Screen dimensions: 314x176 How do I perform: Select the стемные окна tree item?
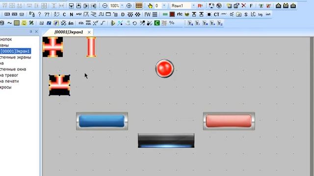point(13,69)
